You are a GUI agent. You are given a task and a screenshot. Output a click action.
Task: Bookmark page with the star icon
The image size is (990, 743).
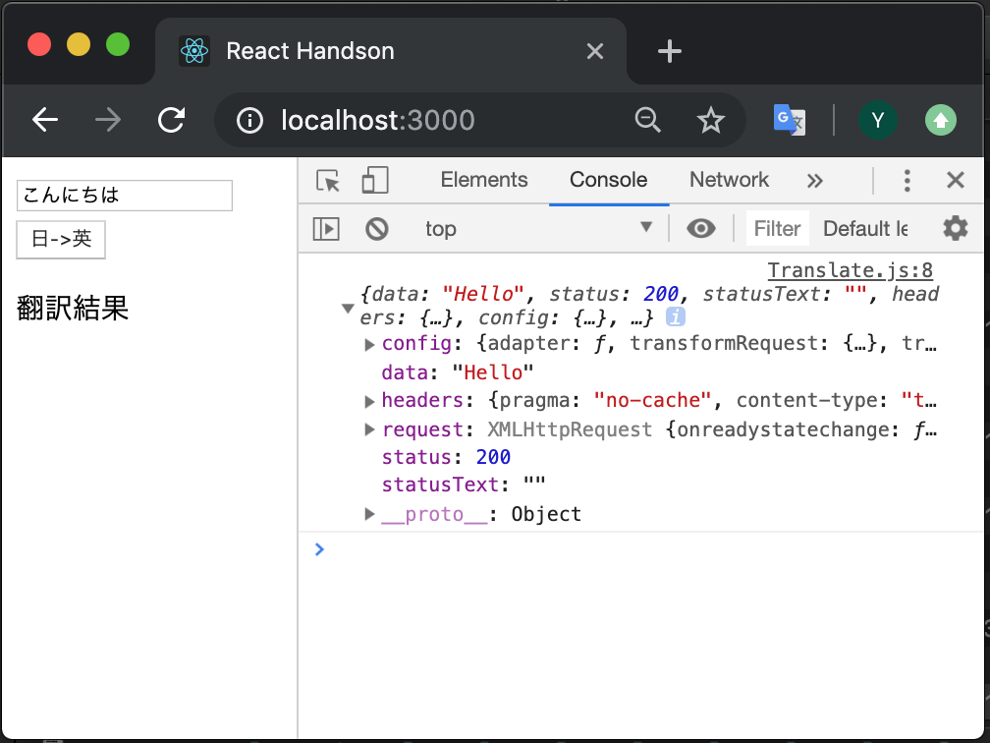click(710, 120)
